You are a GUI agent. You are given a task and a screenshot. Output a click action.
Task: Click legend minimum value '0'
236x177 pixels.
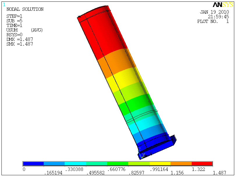(x=24, y=169)
